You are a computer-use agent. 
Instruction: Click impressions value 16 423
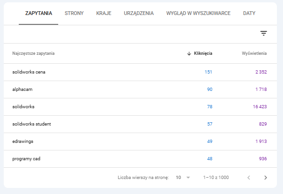pyautogui.click(x=260, y=107)
